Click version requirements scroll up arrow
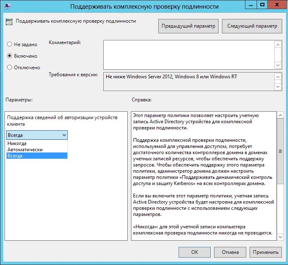The height and width of the screenshot is (265, 288). click(x=278, y=77)
